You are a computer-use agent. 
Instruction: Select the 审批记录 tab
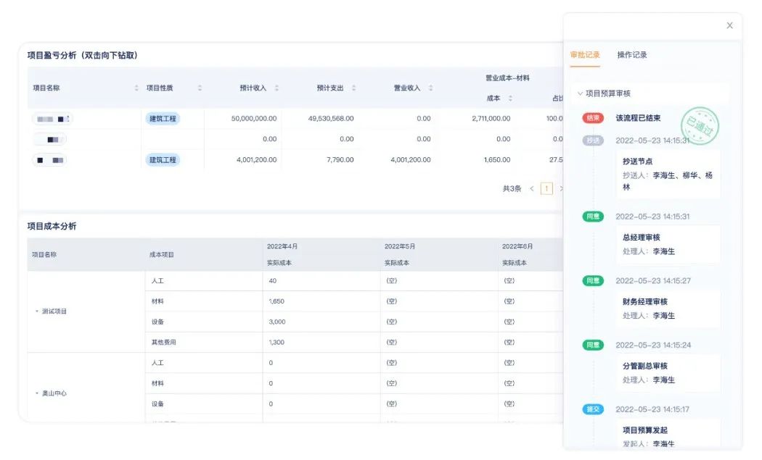pyautogui.click(x=585, y=54)
